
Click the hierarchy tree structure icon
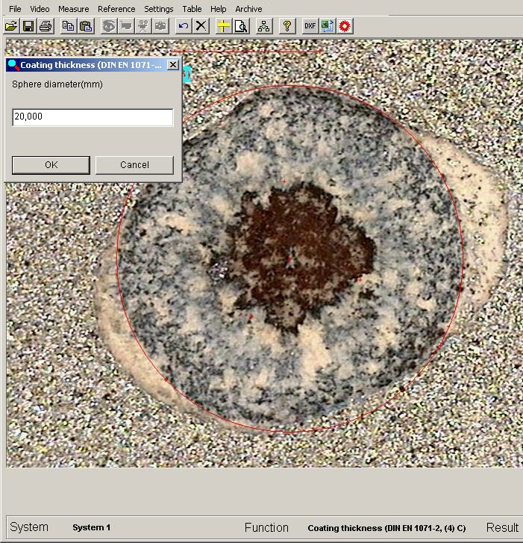[263, 26]
